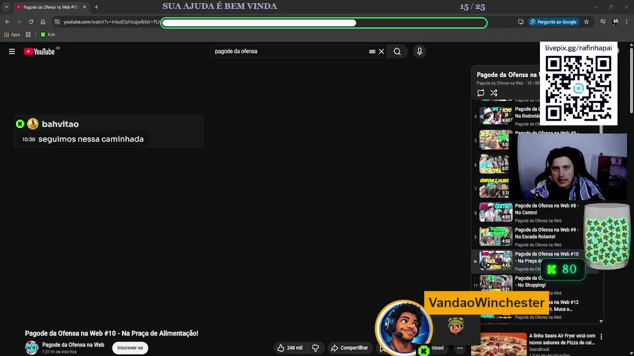Open Apps bookmark shortcut
The width and height of the screenshot is (634, 356).
pos(12,35)
